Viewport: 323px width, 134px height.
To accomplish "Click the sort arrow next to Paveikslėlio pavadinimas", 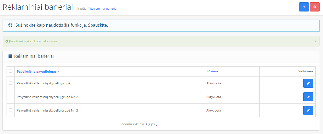I will tap(58, 71).
